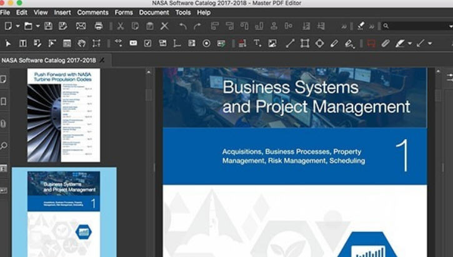Select the Hand pan tool
This screenshot has width=453, height=257.
coord(81,43)
